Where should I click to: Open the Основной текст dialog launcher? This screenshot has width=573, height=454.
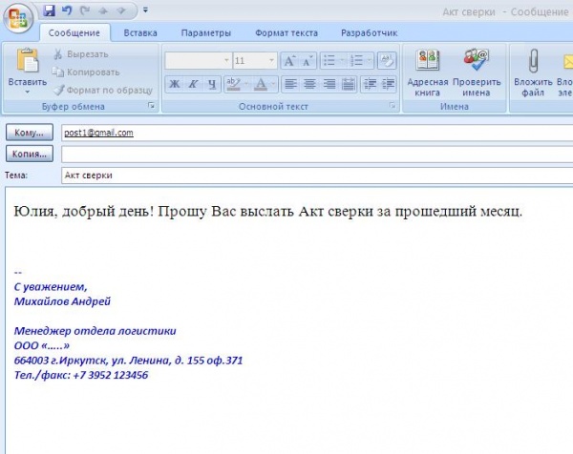(x=393, y=106)
